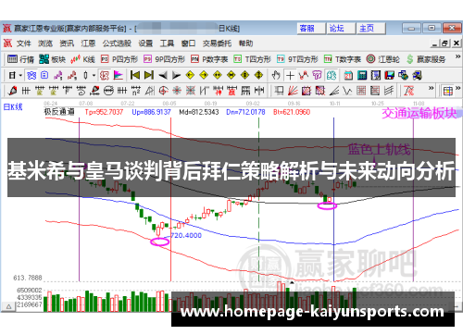
Task: Open the 交易委托 menu
Action: 217,43
